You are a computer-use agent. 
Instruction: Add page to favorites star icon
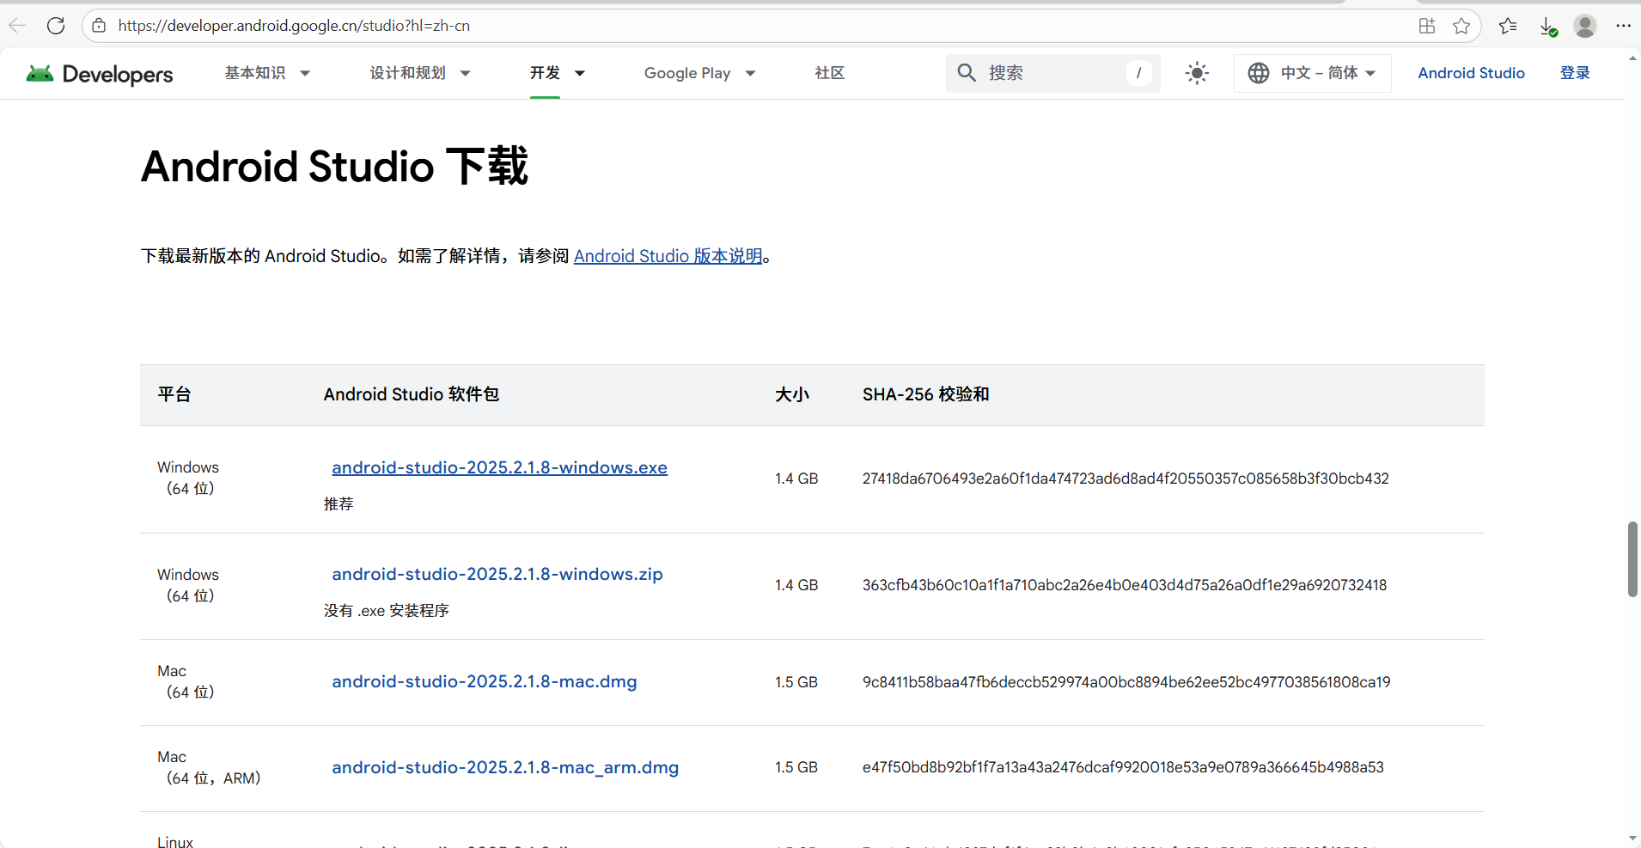point(1461,26)
